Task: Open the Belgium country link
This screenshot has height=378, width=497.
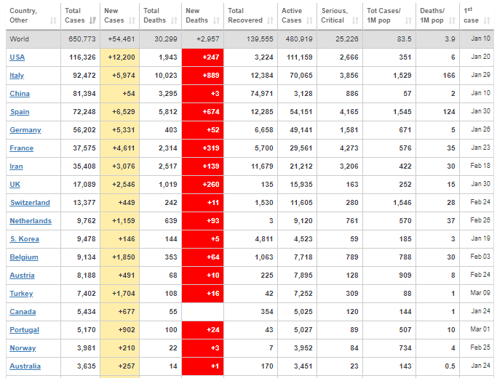Action: coord(24,257)
